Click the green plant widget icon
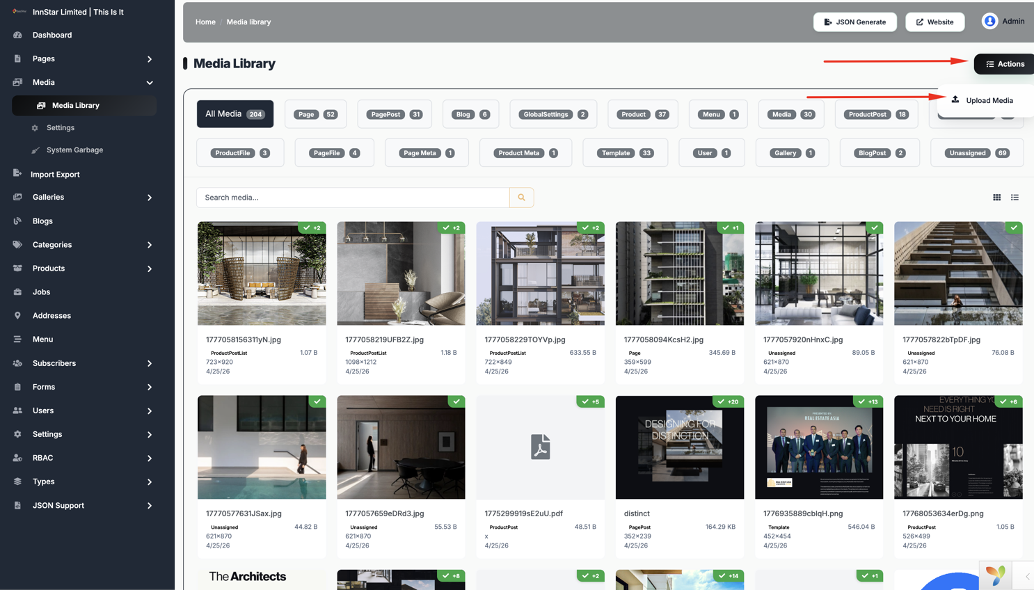 [996, 575]
